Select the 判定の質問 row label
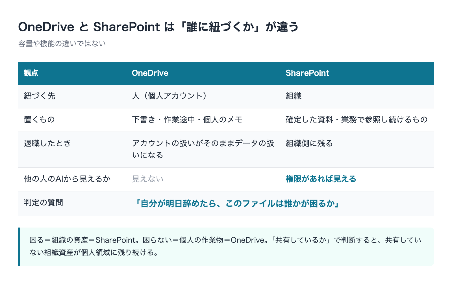The width and height of the screenshot is (452, 284). point(43,203)
